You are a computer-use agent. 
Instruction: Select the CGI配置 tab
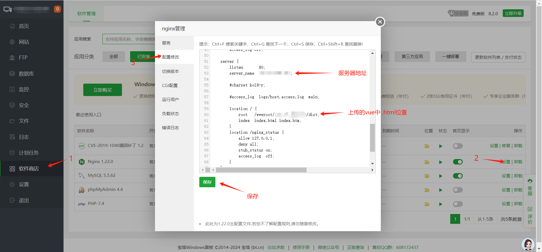pyautogui.click(x=174, y=85)
